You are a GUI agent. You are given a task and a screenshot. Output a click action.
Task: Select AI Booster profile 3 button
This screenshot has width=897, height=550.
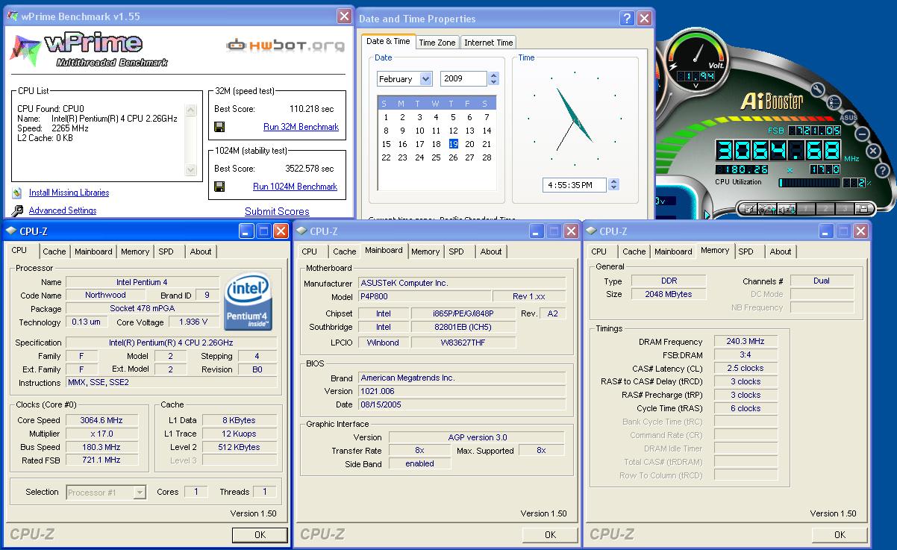coord(845,209)
